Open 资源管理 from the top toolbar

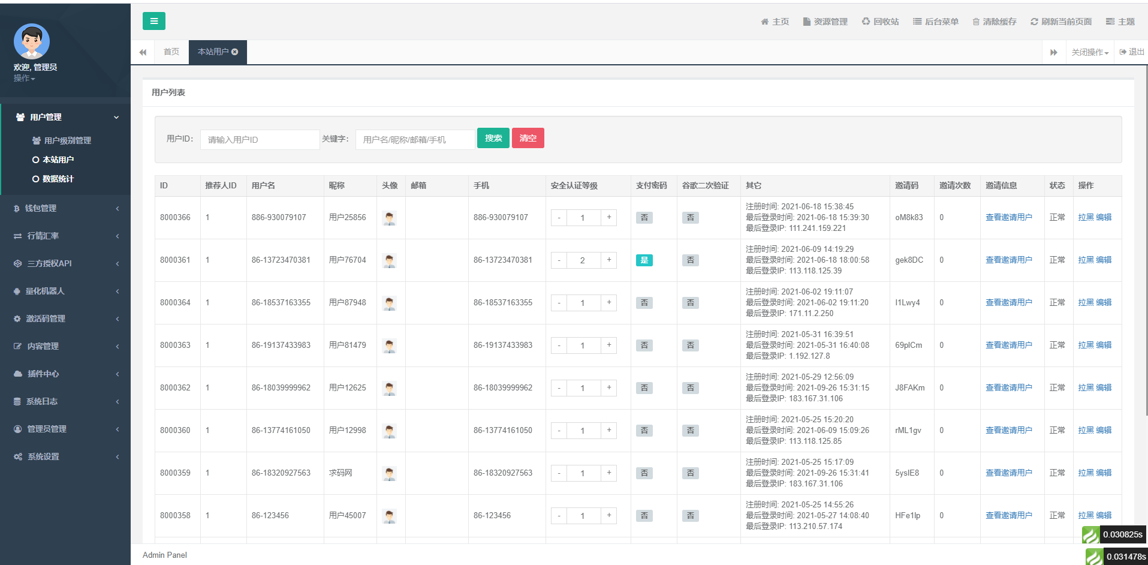click(x=825, y=22)
